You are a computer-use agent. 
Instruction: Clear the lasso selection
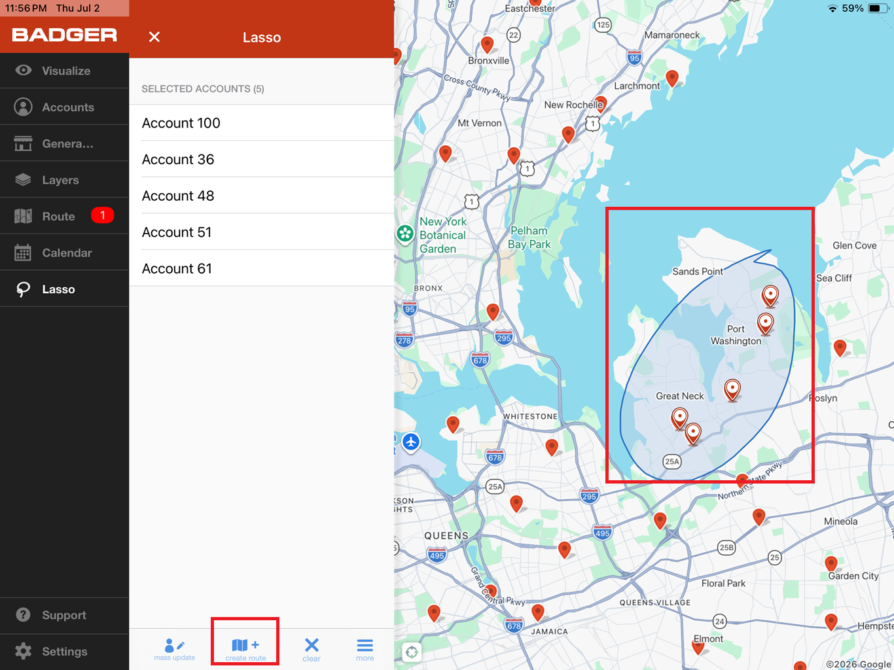tap(312, 650)
